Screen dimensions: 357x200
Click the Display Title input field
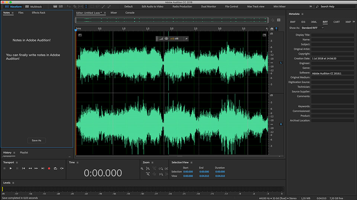tap(332, 35)
